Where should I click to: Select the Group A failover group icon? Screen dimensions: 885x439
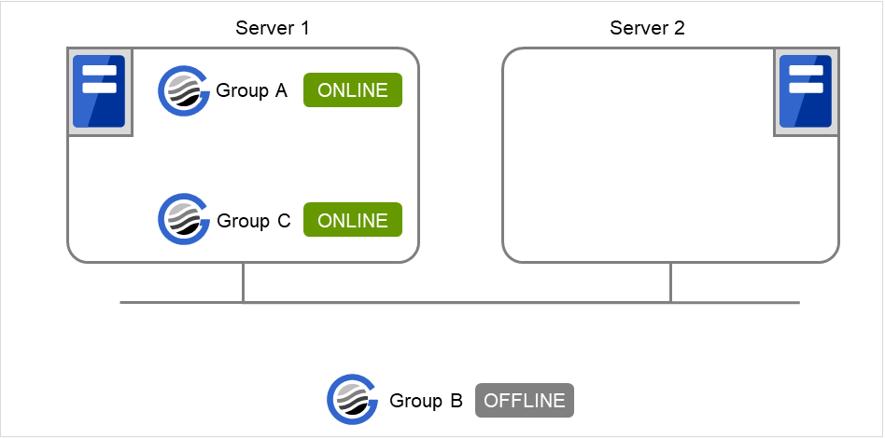184,90
